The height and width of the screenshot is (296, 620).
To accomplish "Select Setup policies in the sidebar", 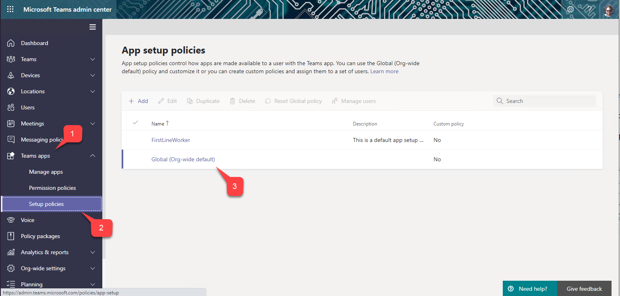I will point(51,204).
